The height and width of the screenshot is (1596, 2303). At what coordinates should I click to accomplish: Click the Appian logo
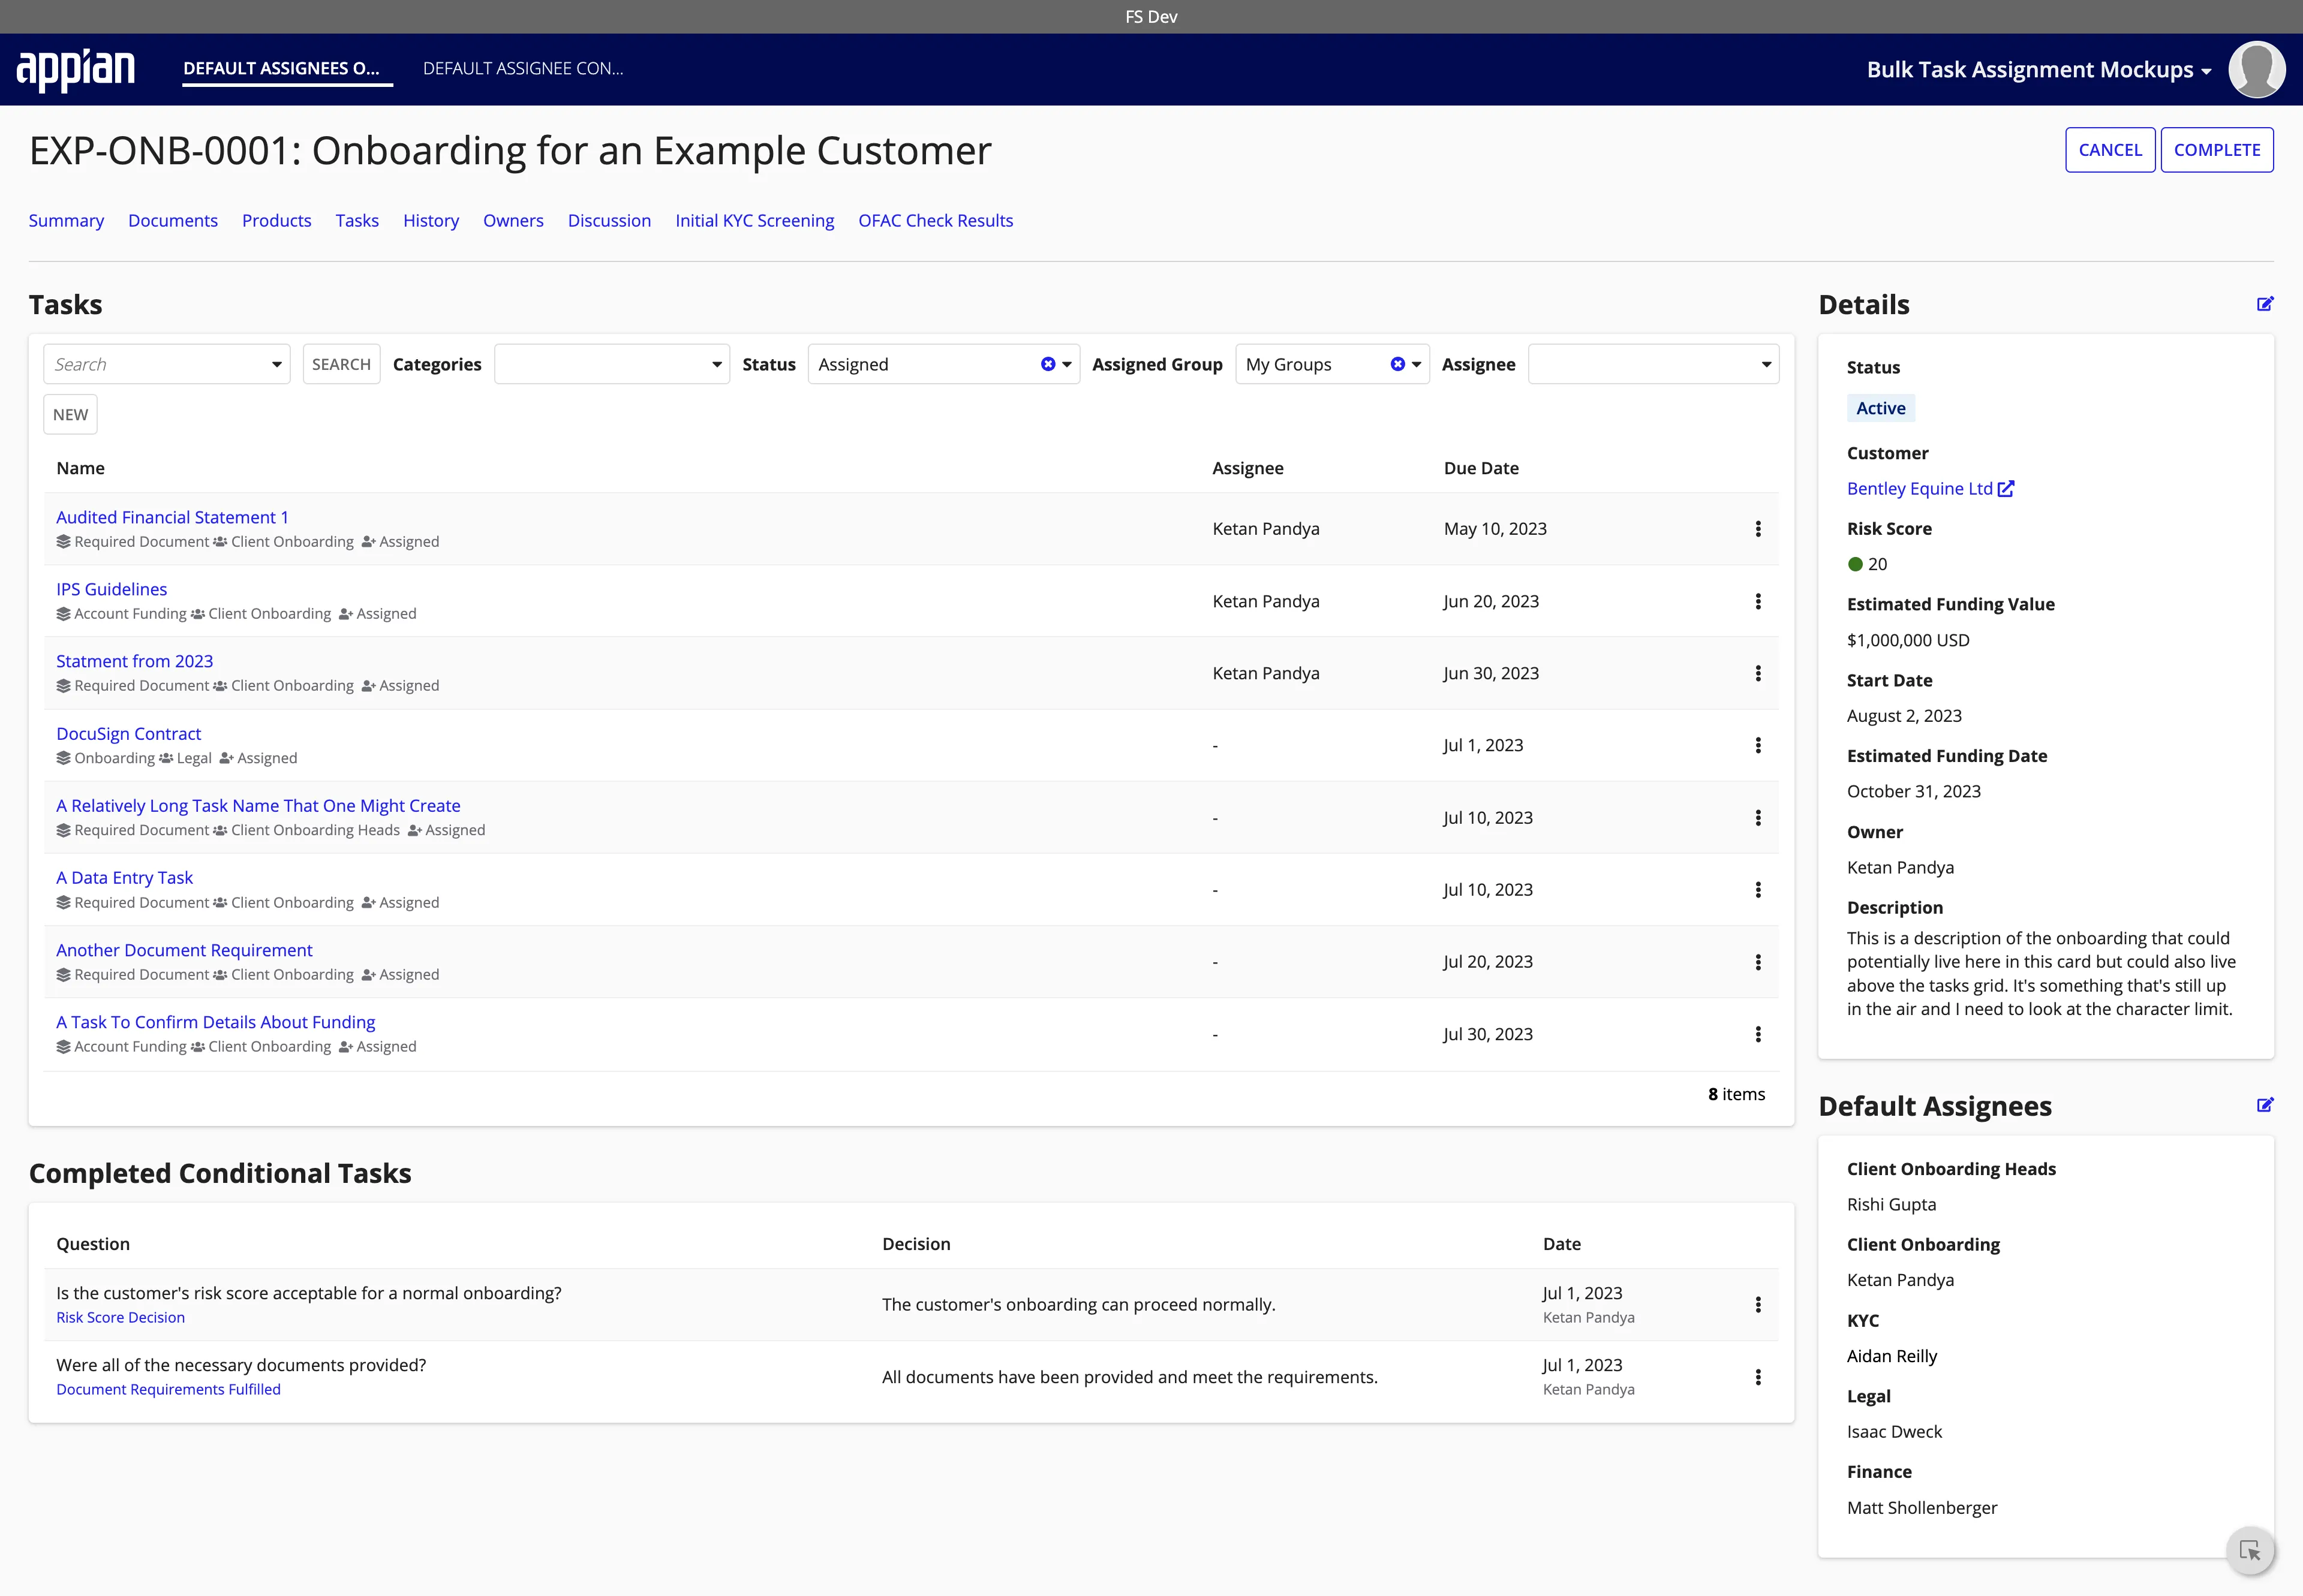77,68
